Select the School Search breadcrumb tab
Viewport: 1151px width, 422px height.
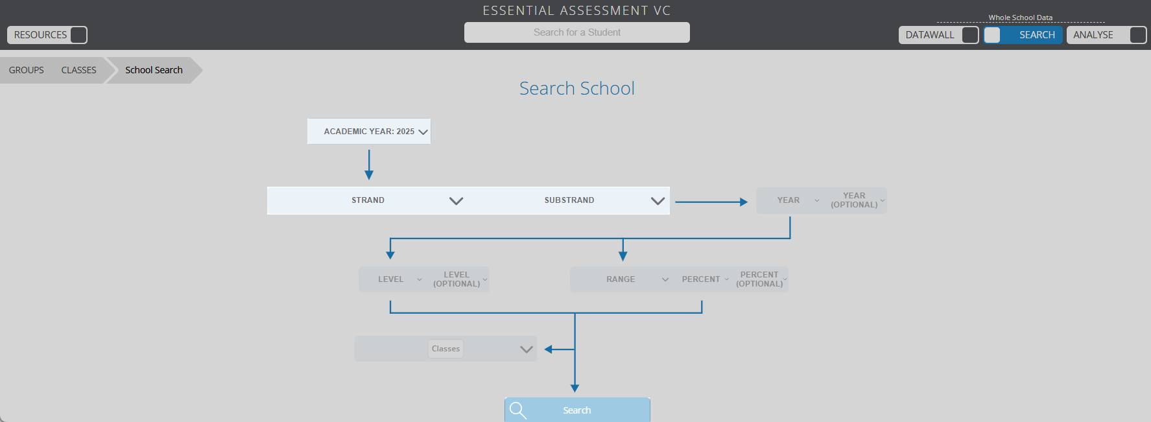[x=154, y=70]
